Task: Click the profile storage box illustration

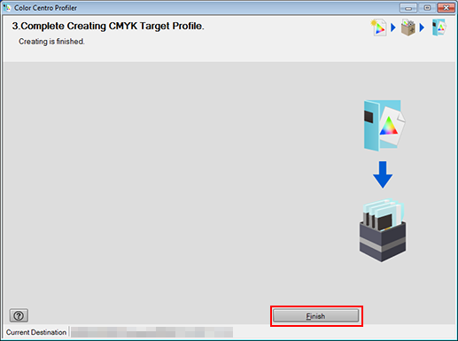Action: click(383, 230)
